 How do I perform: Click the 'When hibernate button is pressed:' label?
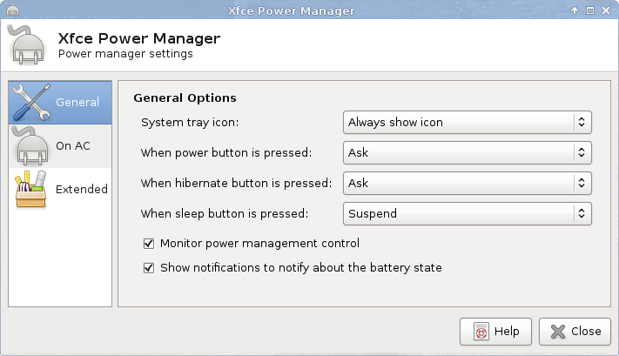236,183
